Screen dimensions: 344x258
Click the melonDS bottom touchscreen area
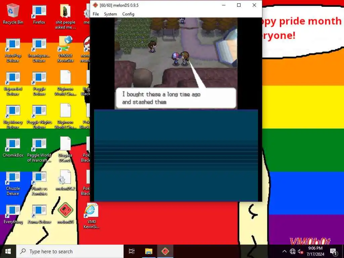tap(176, 155)
